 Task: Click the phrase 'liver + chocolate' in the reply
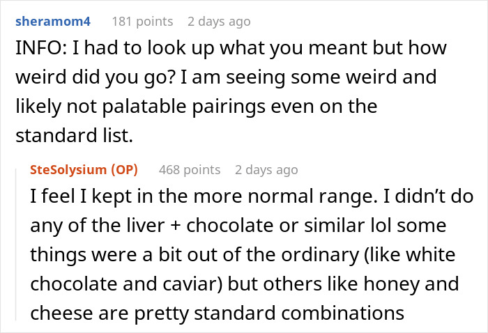[x=200, y=226]
